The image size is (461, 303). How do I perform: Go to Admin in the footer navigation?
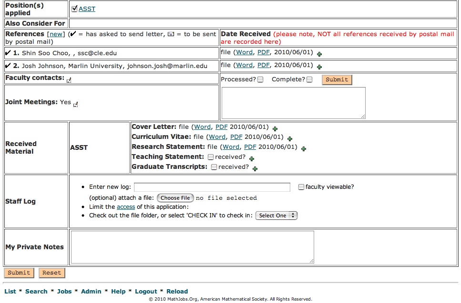click(91, 292)
